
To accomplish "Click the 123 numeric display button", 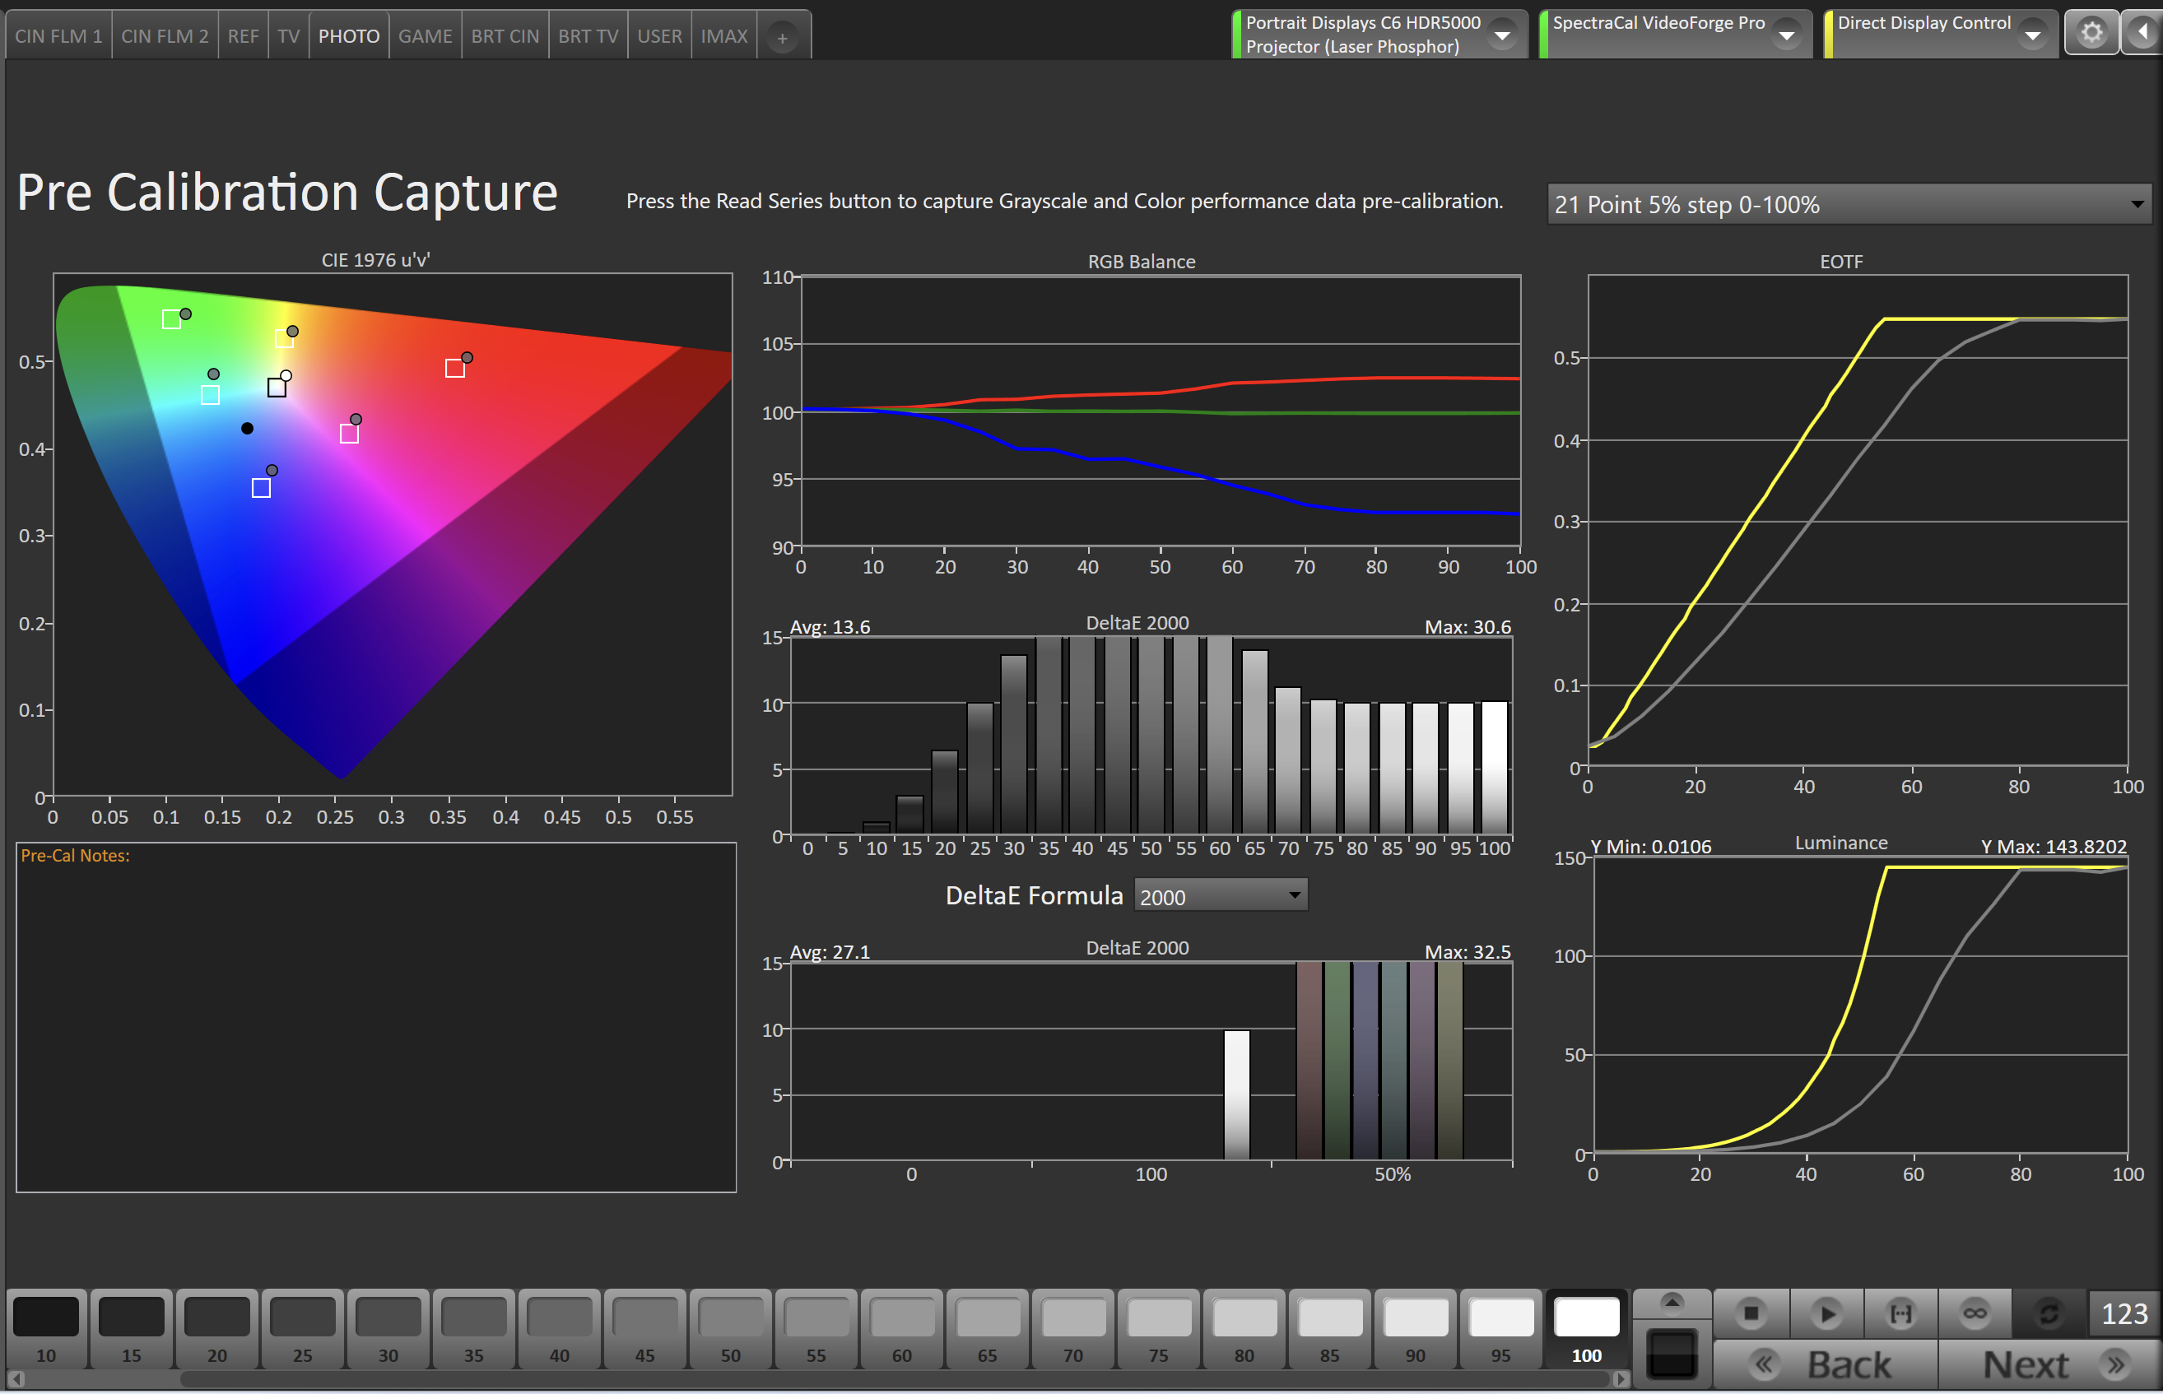I will point(2124,1313).
